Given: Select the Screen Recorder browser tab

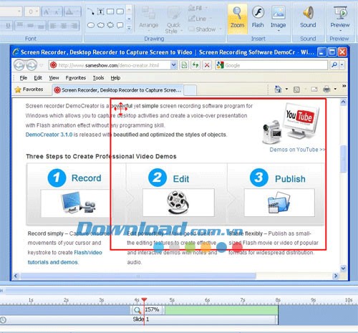Looking at the screenshot, I should (118, 90).
